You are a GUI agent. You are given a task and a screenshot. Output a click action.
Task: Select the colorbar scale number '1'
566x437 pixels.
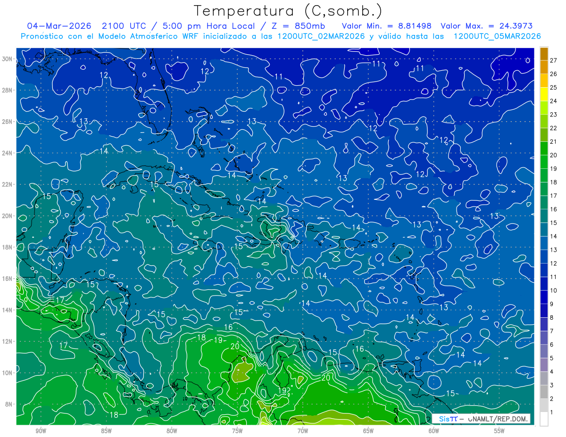[x=552, y=412]
